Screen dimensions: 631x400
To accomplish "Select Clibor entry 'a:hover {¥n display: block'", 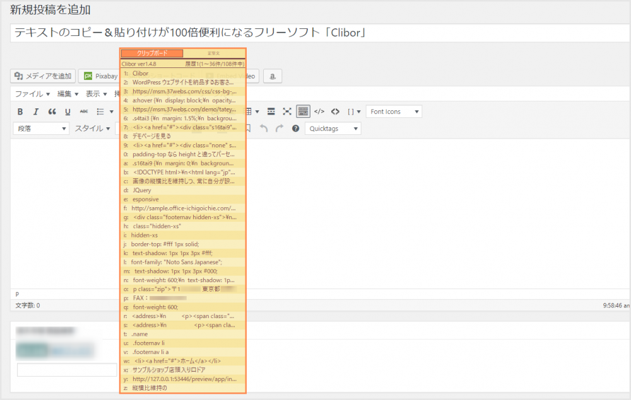I will [183, 100].
